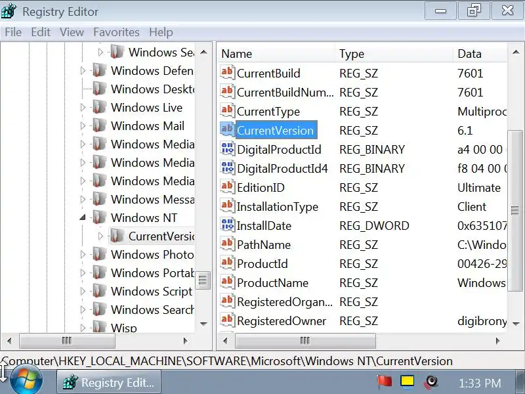Open the File menu
Screen dimensions: 525x394
tap(13, 32)
